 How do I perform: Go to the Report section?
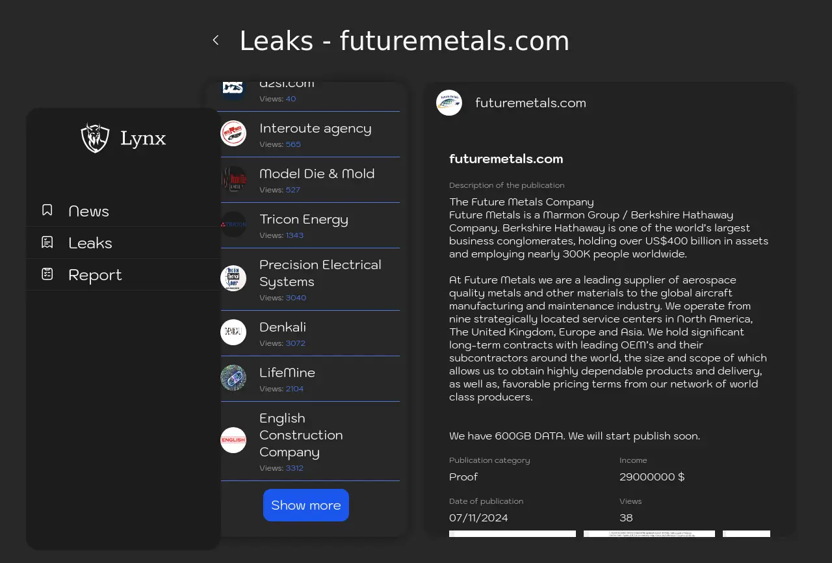(95, 275)
